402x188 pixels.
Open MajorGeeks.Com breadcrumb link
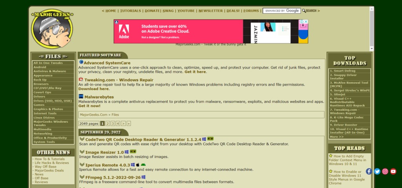click(93, 115)
